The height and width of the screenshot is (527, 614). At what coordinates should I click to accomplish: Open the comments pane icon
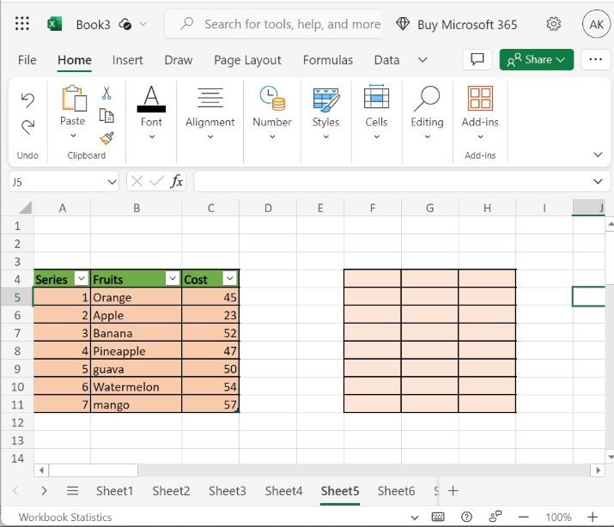477,59
